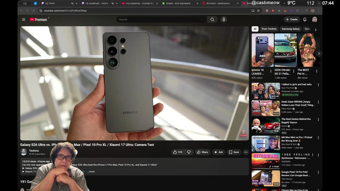Image resolution: width=340 pixels, height=191 pixels.
Task: Open the Techmo channel name link
Action: pyautogui.click(x=34, y=151)
